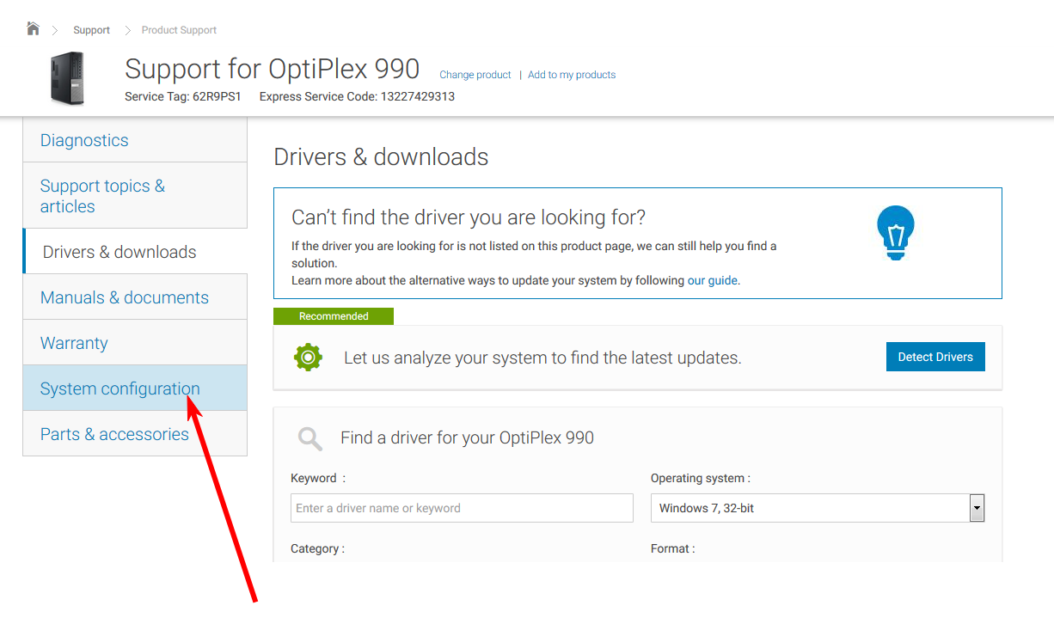1054x624 pixels.
Task: Open System configuration in sidebar
Action: point(119,388)
